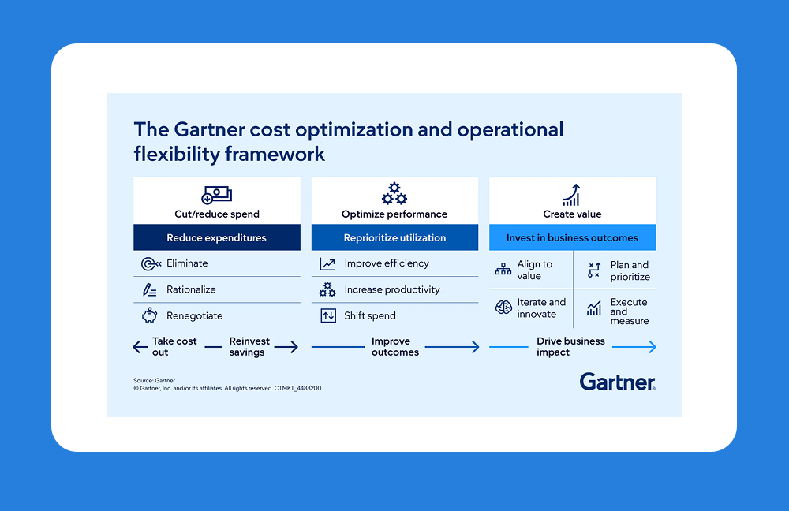Click the Drive business impact label
Viewport: 789px width, 511px height.
tap(570, 346)
